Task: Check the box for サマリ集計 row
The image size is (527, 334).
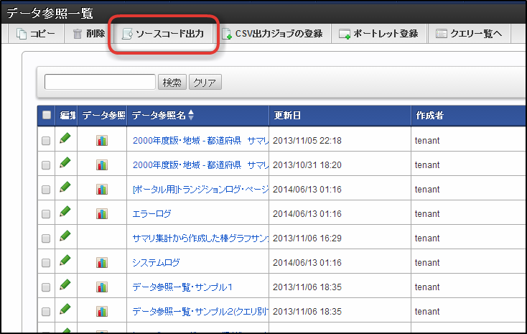Action: tap(46, 238)
